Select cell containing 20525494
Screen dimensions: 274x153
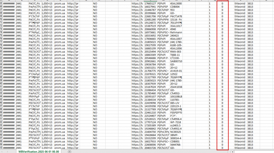(150, 51)
